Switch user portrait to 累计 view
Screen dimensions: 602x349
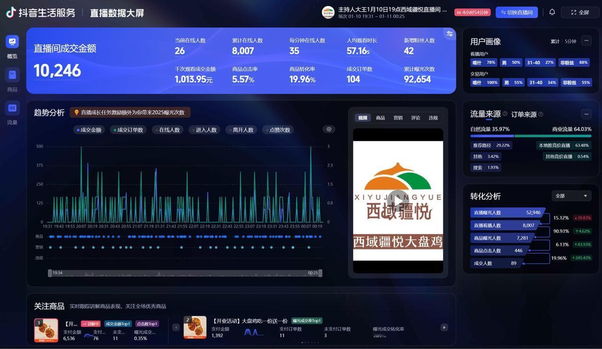click(x=555, y=41)
